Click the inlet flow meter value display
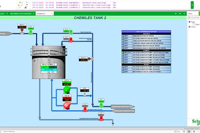The width and height of the screenshot is (200, 133). click(22, 27)
